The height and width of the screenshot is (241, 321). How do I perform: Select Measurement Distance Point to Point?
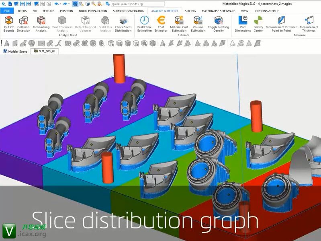pyautogui.click(x=281, y=24)
